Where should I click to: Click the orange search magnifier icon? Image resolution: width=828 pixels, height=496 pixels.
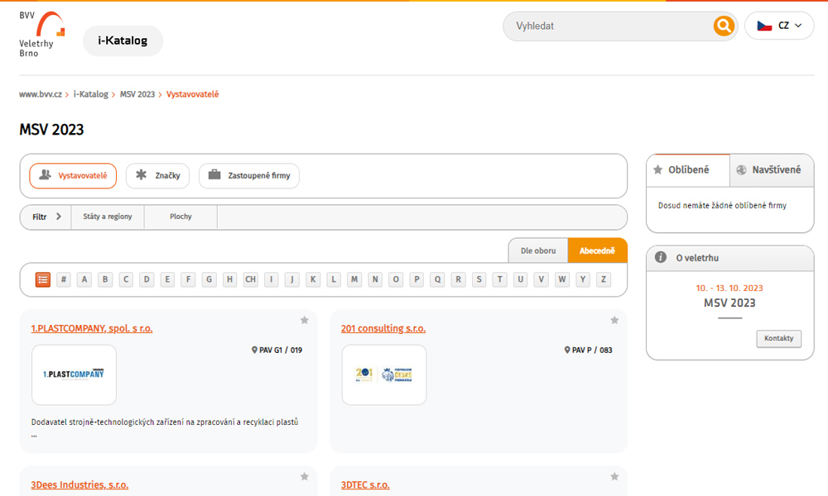pos(724,26)
